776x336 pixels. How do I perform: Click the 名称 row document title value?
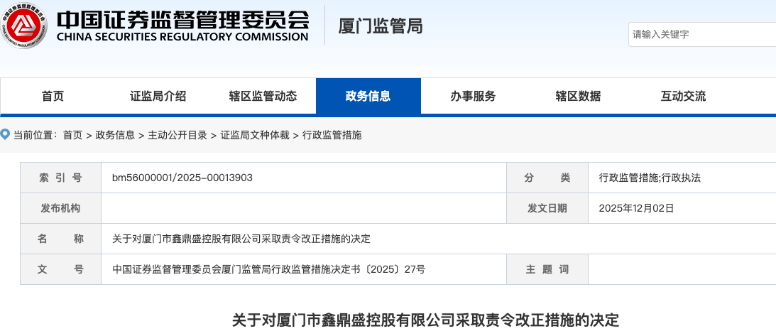(241, 239)
